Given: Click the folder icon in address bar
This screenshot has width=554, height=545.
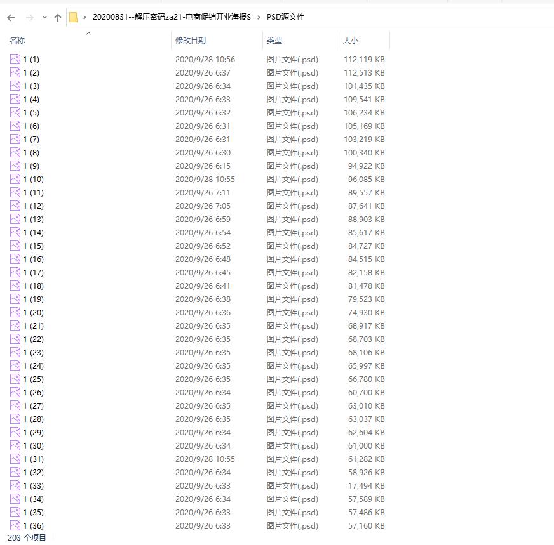Looking at the screenshot, I should (x=74, y=17).
